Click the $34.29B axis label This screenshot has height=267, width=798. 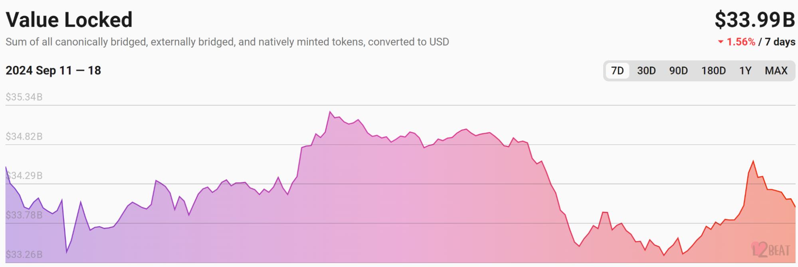24,176
